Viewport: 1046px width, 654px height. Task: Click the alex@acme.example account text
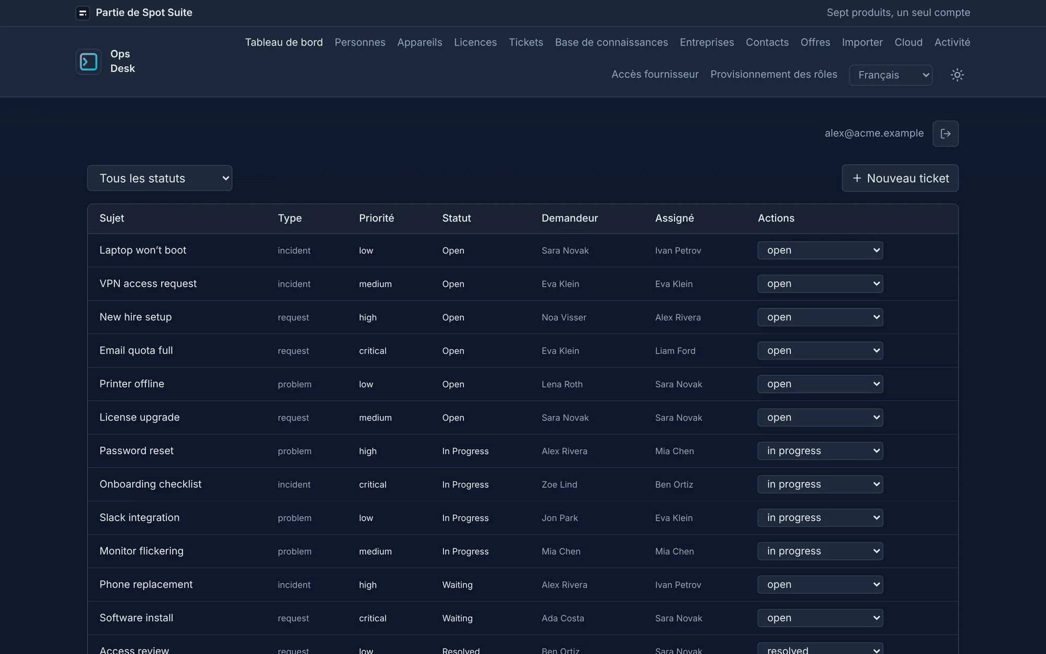coord(874,133)
